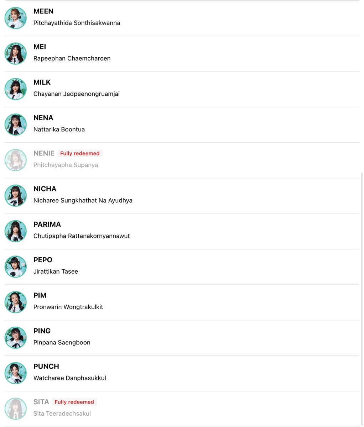
Task: Tap PARIMA's profile avatar
Action: click(16, 231)
